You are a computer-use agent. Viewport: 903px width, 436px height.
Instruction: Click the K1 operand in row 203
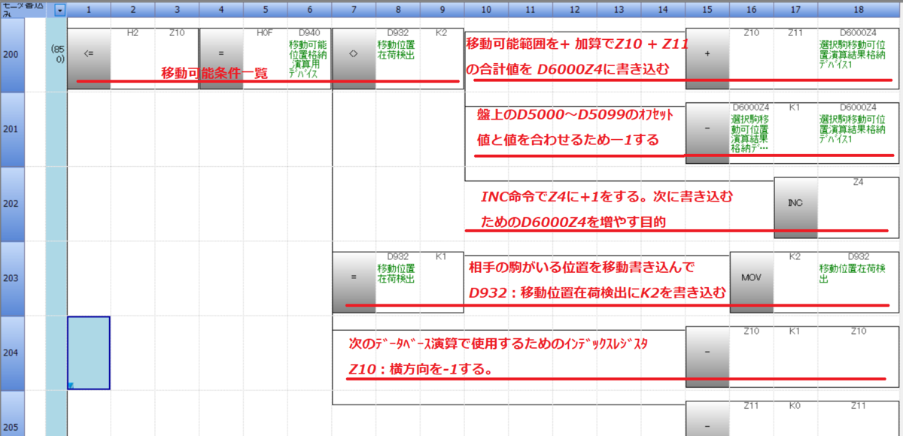tap(442, 256)
